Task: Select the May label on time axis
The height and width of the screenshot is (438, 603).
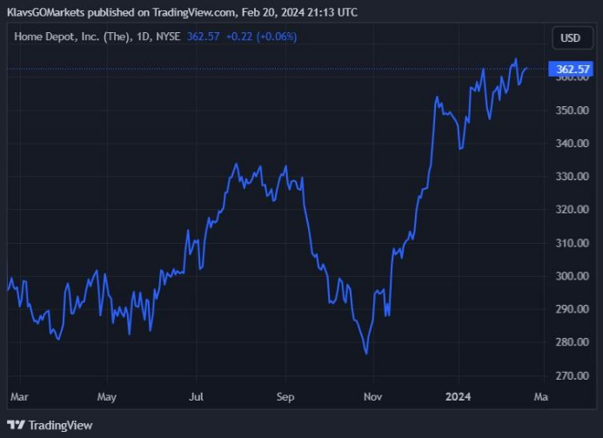Action: [x=106, y=397]
